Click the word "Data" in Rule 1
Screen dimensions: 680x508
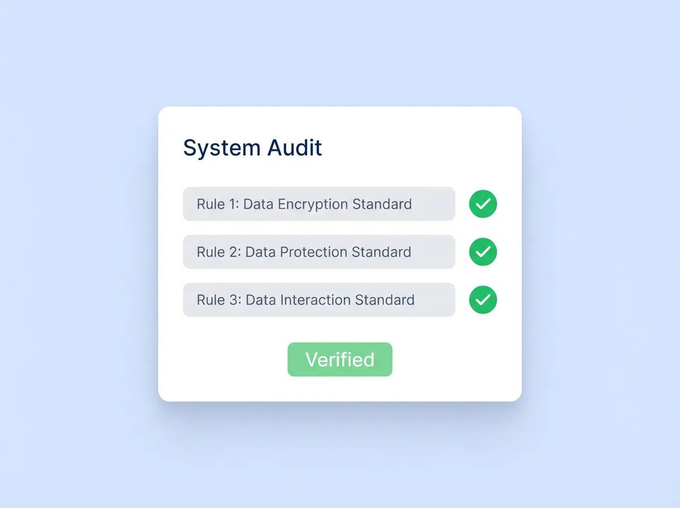[x=258, y=204]
